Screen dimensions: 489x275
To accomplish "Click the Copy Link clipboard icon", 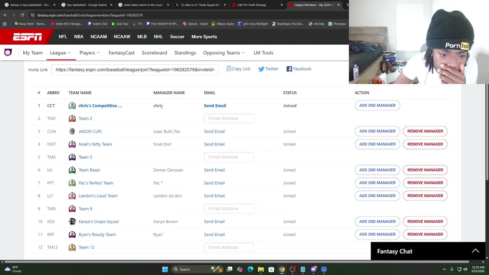I will pyautogui.click(x=228, y=69).
